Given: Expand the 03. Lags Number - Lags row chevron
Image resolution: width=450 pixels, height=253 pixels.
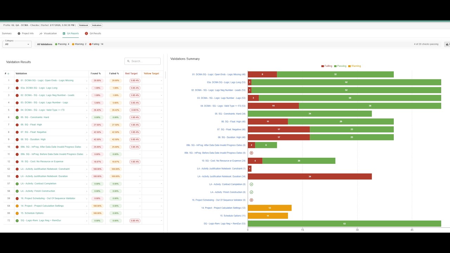Looking at the screenshot, I should 87,103.
